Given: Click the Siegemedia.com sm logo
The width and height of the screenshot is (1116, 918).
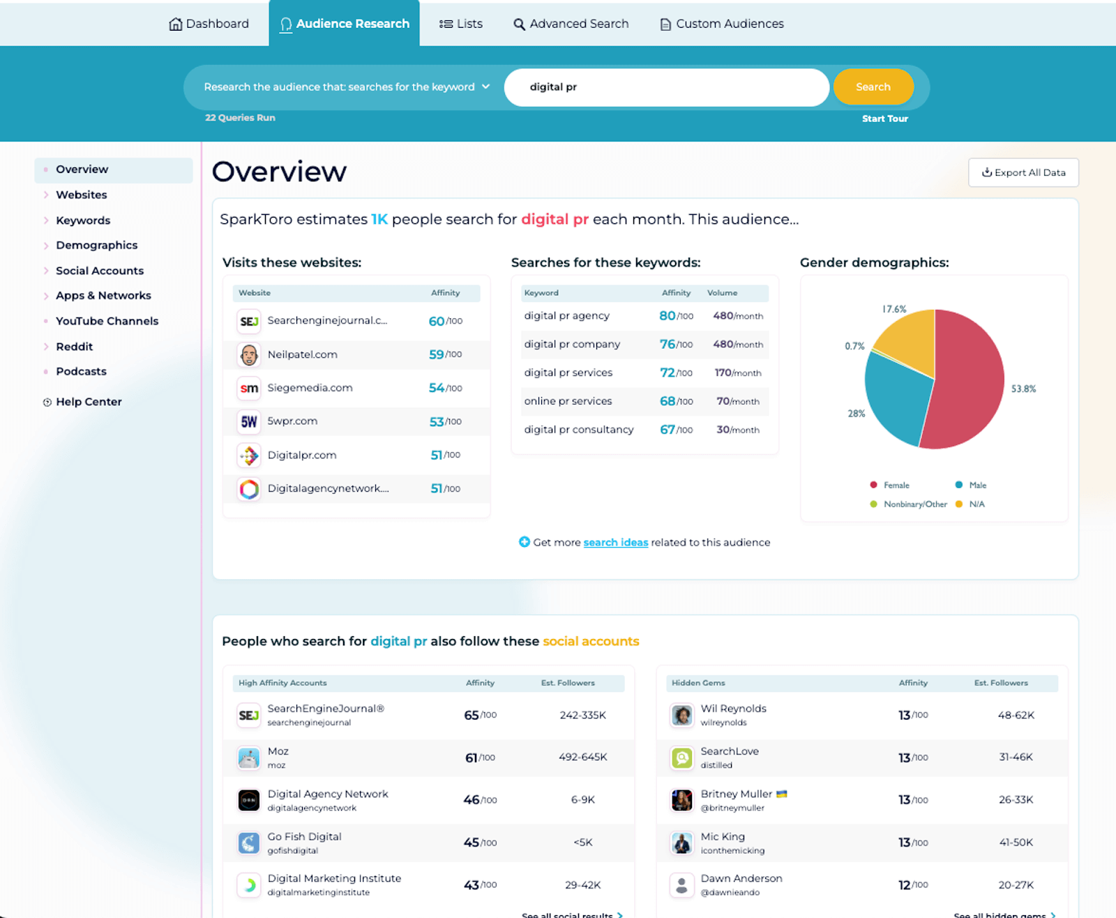Looking at the screenshot, I should [249, 388].
